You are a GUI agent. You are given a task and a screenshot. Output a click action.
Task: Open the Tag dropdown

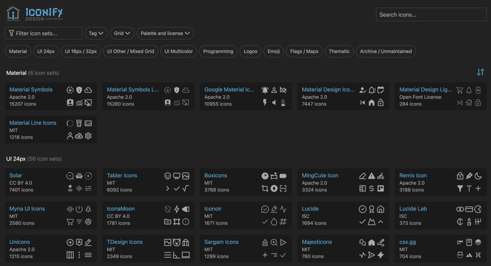pos(96,33)
